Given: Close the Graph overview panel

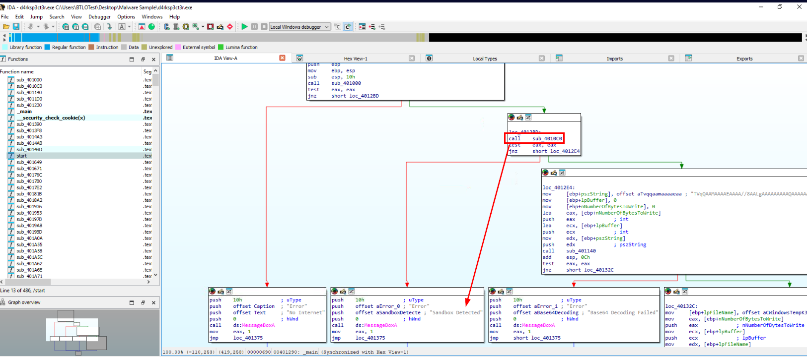Looking at the screenshot, I should tap(153, 302).
